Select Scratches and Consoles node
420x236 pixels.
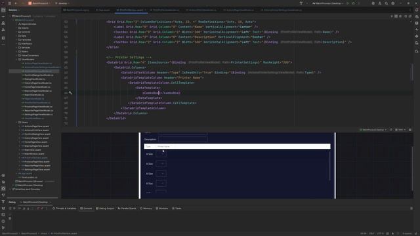tap(26, 189)
